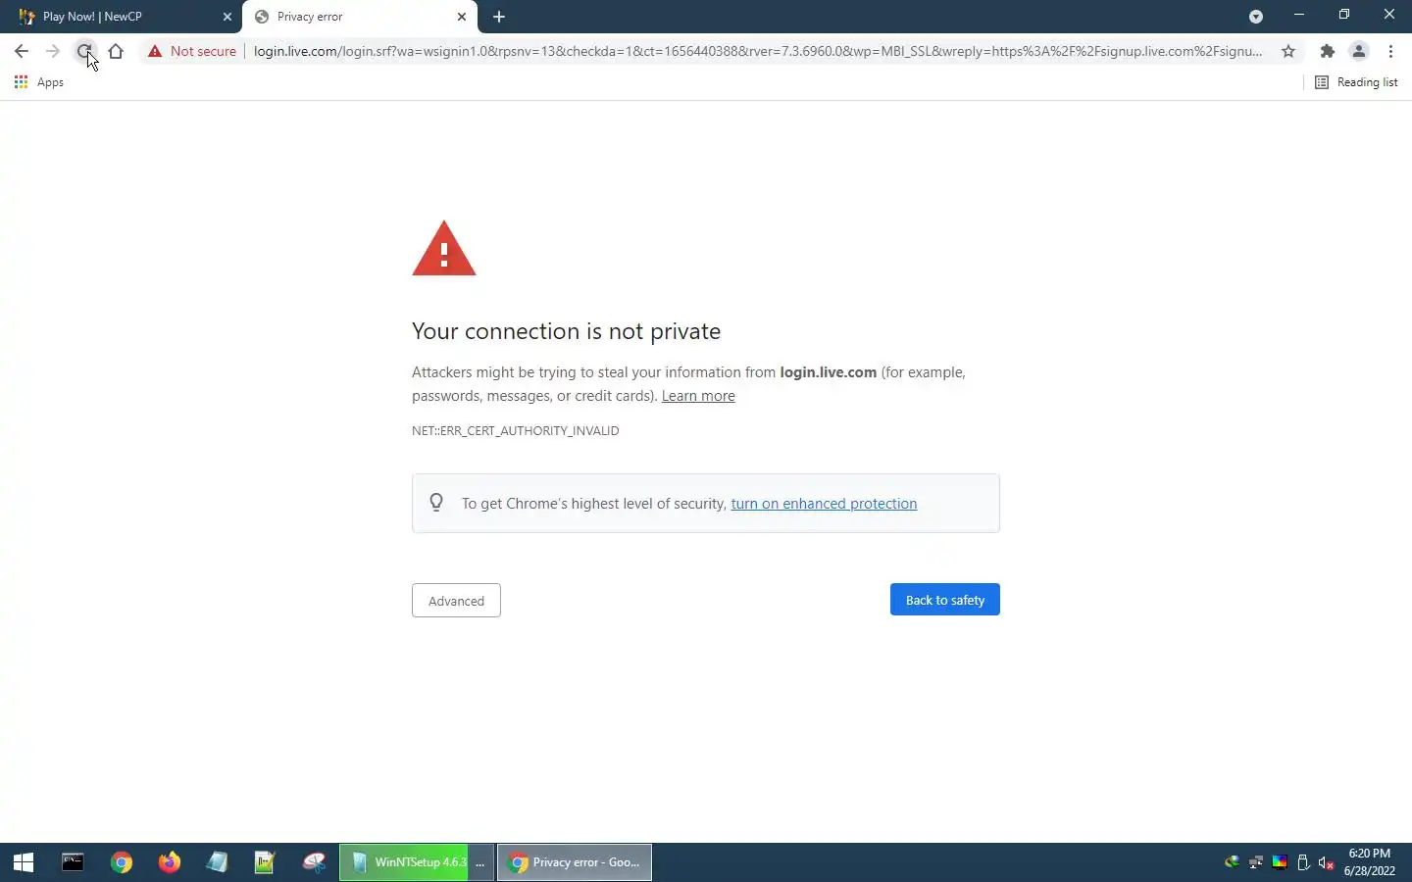Screen dimensions: 1412x882
Task: Reload the page with the refresh icon
Action: (84, 51)
